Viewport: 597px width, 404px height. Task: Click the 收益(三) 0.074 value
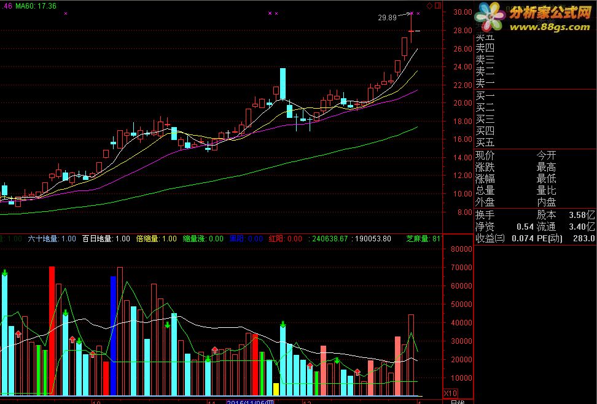tap(504, 238)
